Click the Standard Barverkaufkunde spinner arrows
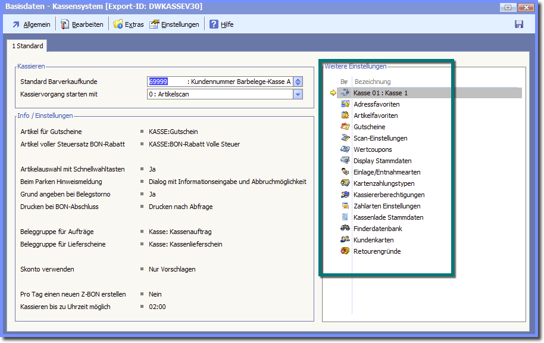Screen dimensions: 544x343 (298, 82)
